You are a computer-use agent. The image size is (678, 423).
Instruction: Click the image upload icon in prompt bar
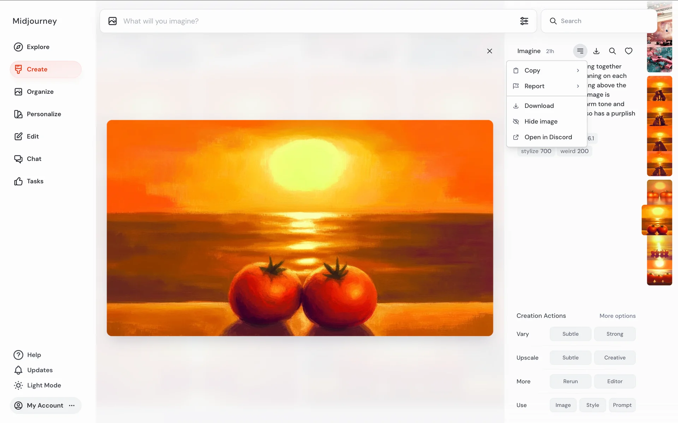113,21
